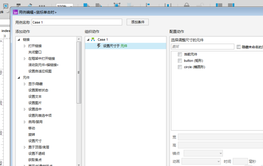Toggle the 隐藏未命名的元件 checkbox
Viewport: 263px width, 166px height.
click(x=239, y=47)
